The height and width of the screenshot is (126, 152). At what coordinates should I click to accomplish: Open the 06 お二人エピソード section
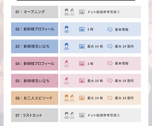coord(35,98)
